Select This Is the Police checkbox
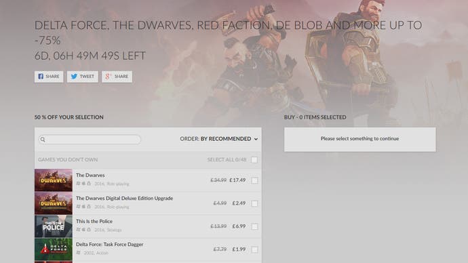Viewport: 468px width, 263px height. (254, 226)
